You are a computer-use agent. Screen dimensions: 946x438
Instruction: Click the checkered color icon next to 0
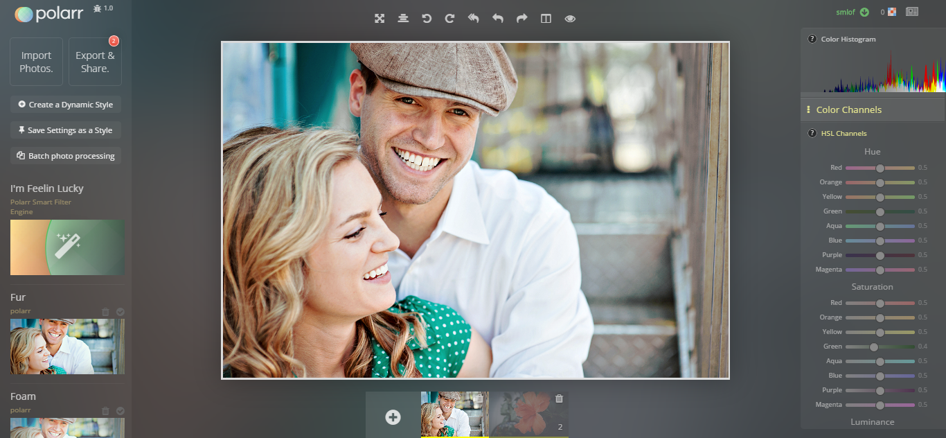point(892,12)
